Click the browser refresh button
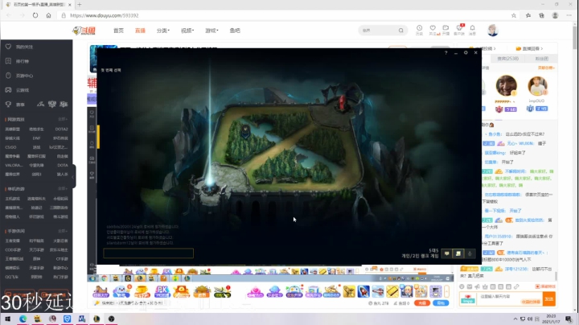 [x=35, y=15]
